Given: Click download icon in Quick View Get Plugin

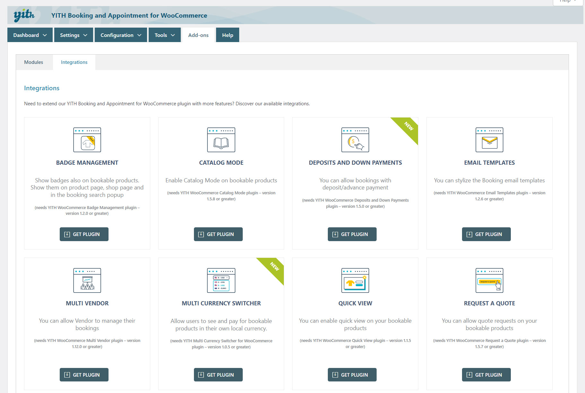Looking at the screenshot, I should click(x=335, y=375).
